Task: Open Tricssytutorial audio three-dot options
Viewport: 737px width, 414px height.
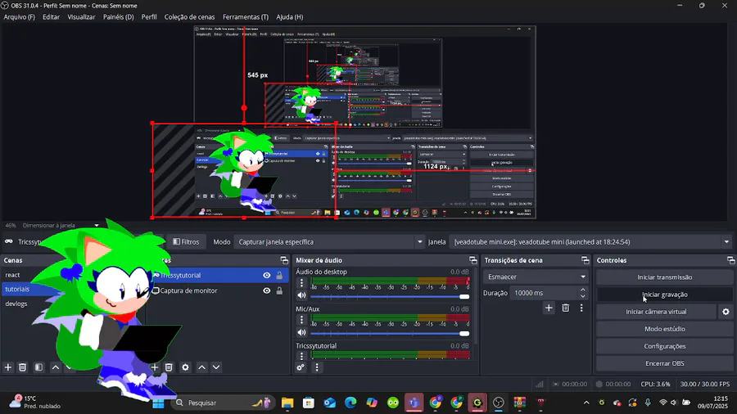Action: coord(301,355)
